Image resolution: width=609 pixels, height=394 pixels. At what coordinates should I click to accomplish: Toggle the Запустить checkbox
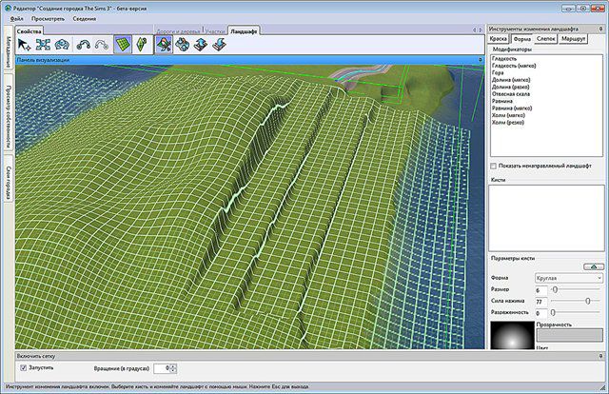pyautogui.click(x=24, y=366)
